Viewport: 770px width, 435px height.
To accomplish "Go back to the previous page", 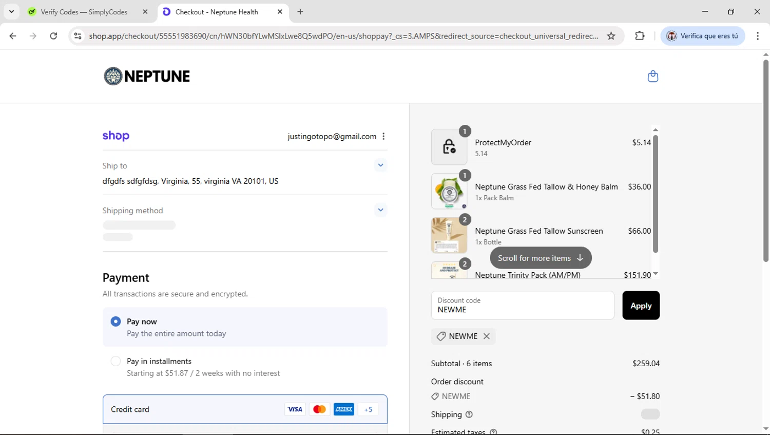I will [13, 36].
